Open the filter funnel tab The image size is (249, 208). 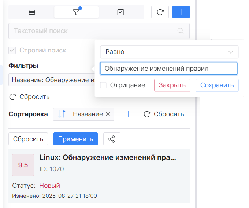(76, 12)
